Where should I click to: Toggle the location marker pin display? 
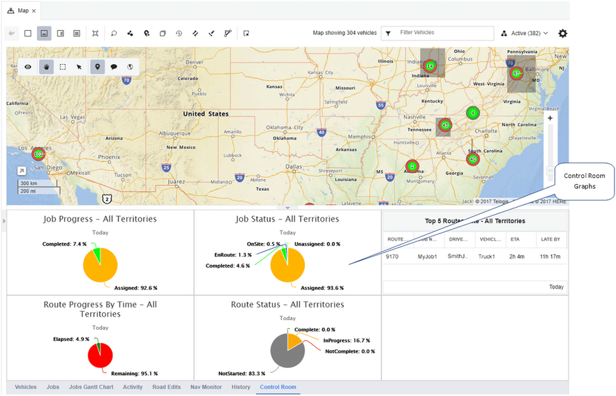[x=98, y=67]
